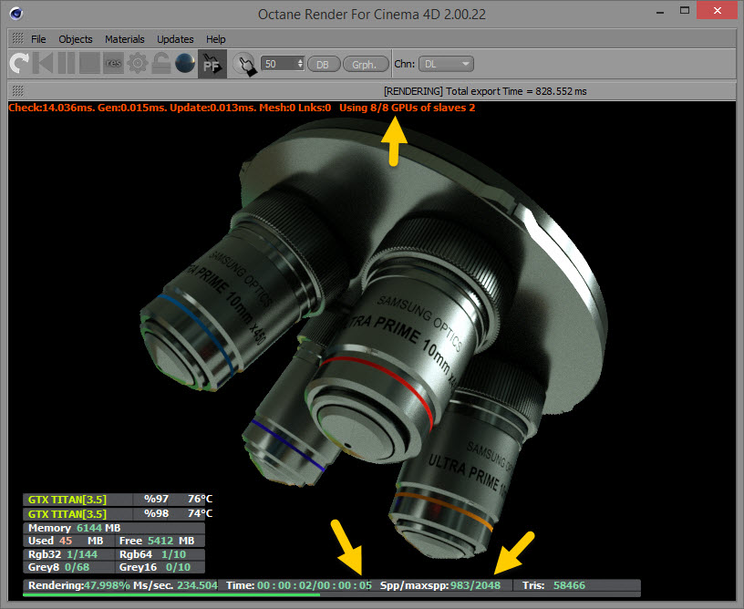Click the Used 45 MB value
Viewport: 744px width, 609px height.
[68, 541]
